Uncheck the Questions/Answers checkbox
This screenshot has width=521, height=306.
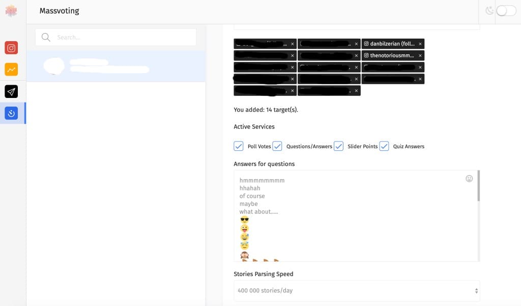coord(277,146)
